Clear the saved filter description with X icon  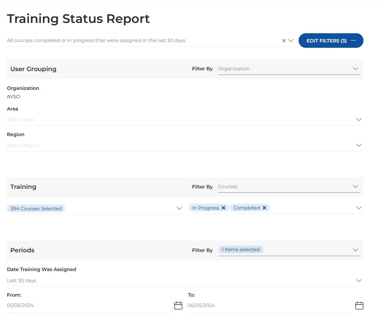tap(284, 41)
